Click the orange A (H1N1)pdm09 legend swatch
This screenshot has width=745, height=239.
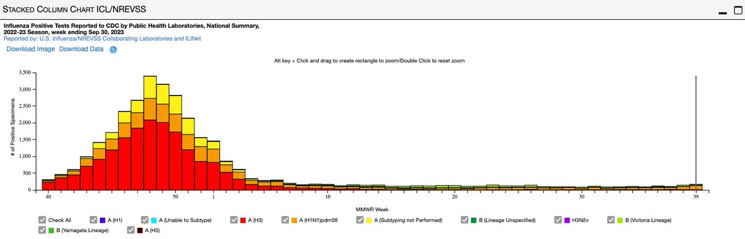coord(294,220)
